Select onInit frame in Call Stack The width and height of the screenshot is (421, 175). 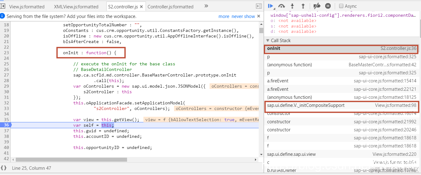(x=342, y=49)
